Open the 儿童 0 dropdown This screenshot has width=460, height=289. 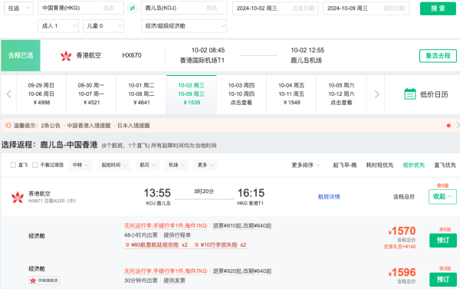[x=103, y=26]
